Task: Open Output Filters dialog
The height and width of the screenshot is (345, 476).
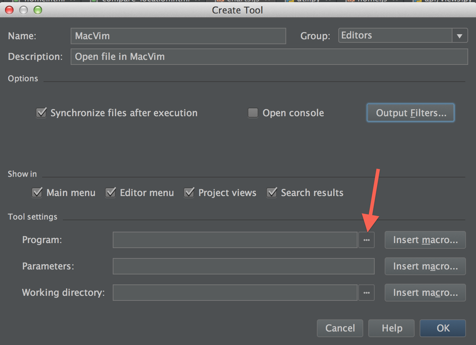Action: pyautogui.click(x=411, y=113)
